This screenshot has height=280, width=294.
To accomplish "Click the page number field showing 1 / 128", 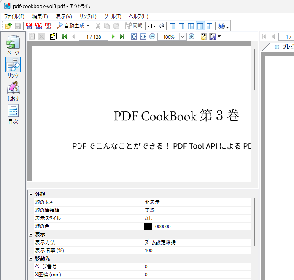I will [x=94, y=37].
